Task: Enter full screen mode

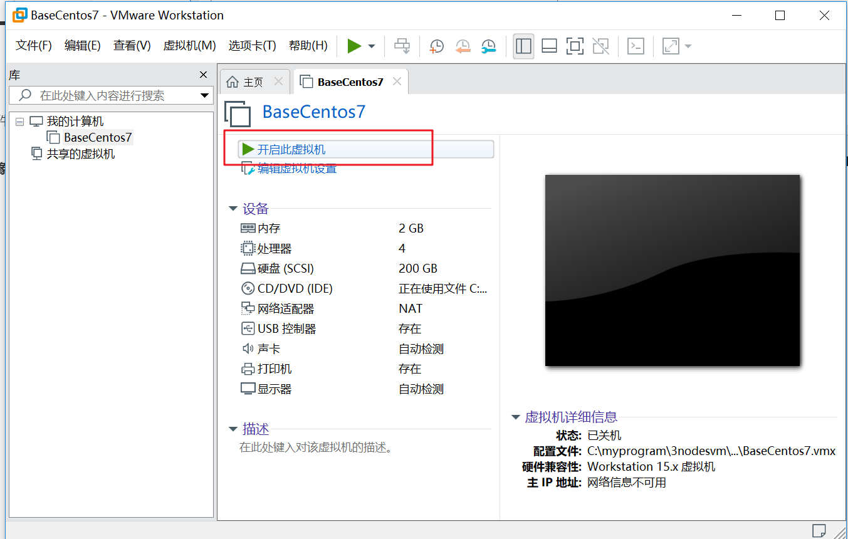Action: (x=575, y=46)
